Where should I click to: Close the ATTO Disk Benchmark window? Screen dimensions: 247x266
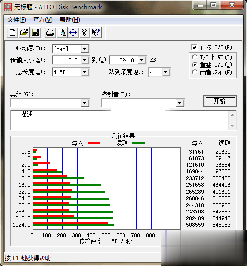pyautogui.click(x=232, y=5)
